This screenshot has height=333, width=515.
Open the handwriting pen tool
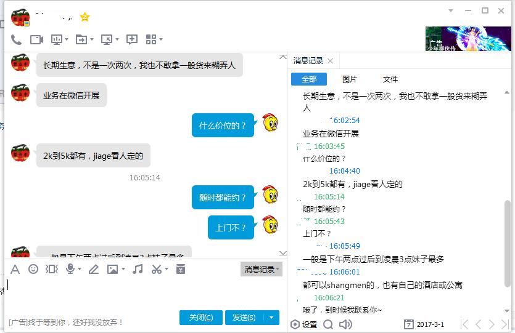coord(94,270)
